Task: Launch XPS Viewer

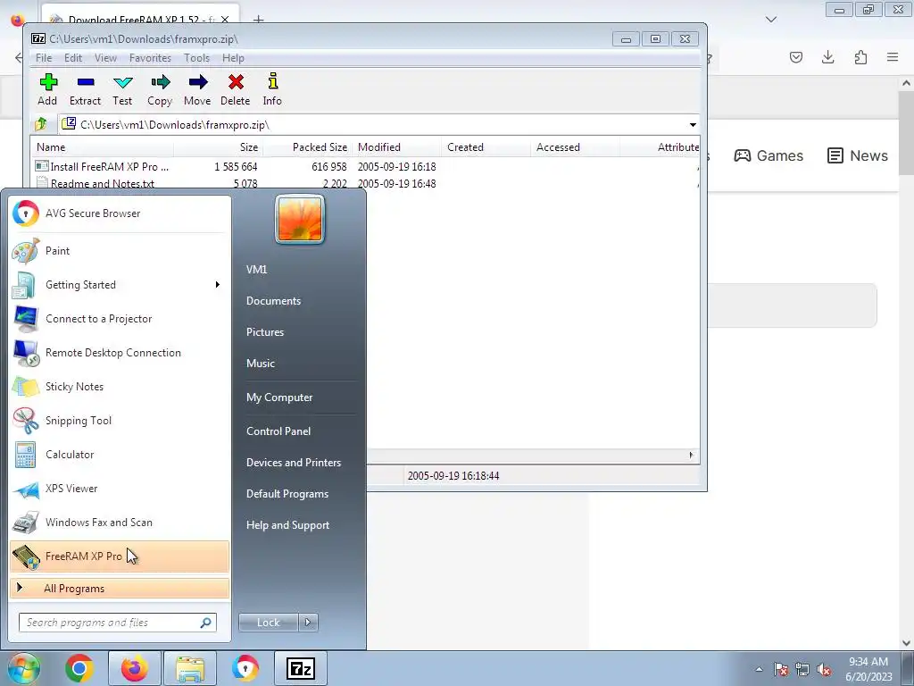Action: point(119,489)
